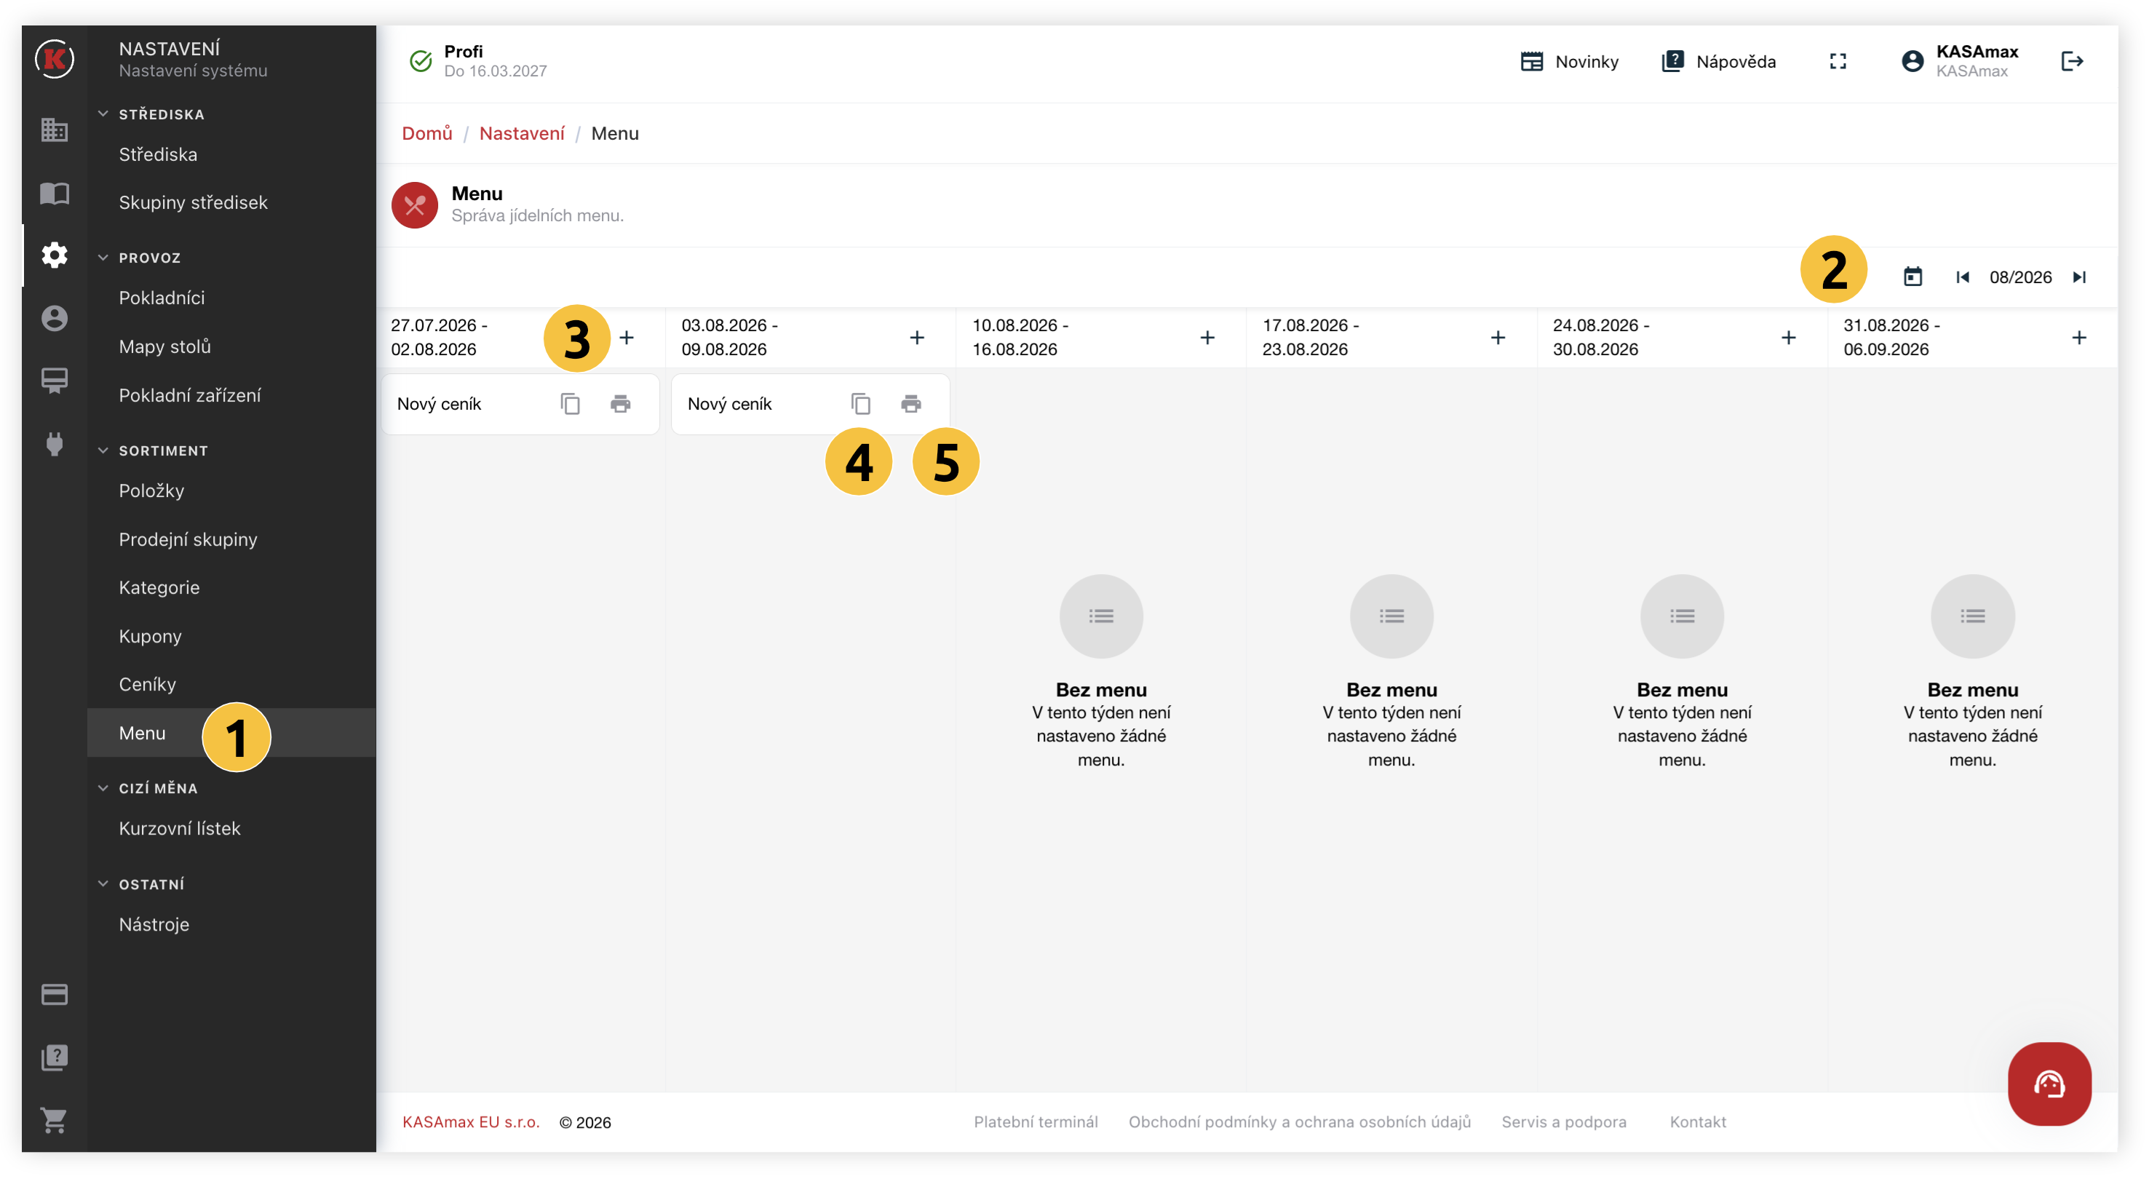2149x1184 pixels.
Task: Print Nový ceník in the 27.07.2026 week
Action: pyautogui.click(x=621, y=404)
